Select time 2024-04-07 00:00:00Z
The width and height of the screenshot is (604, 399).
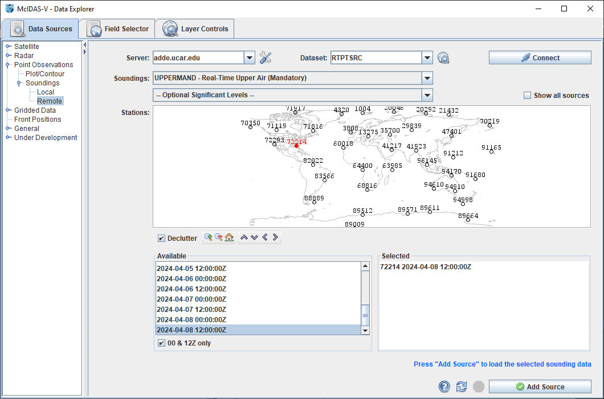tap(258, 299)
